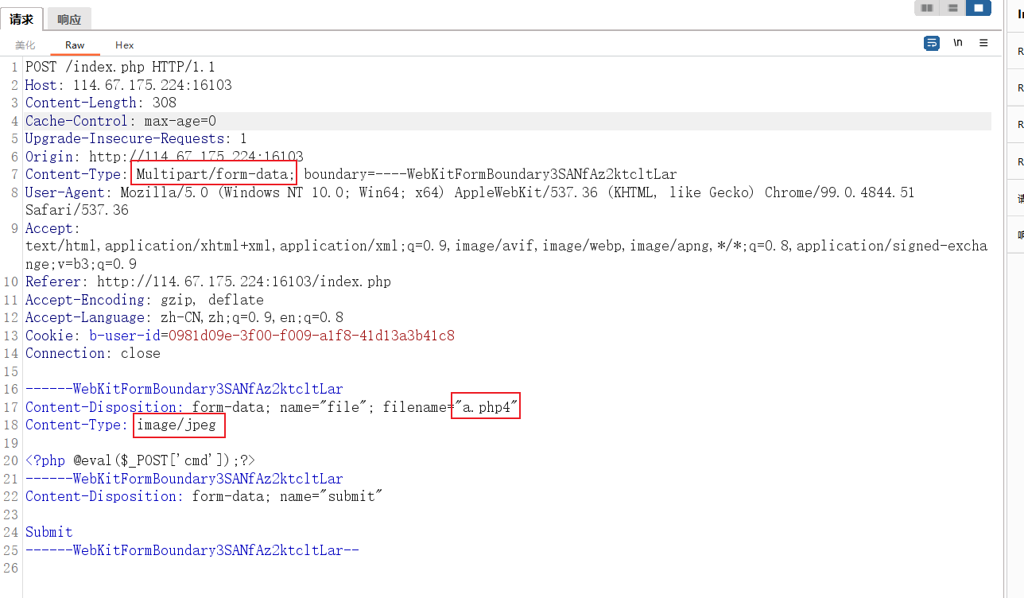Click the Content-Length value 308
1024x598 pixels.
point(165,103)
